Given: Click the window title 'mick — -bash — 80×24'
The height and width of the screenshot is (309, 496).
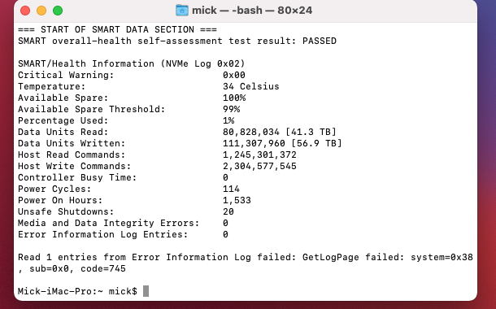Looking at the screenshot, I should [252, 10].
